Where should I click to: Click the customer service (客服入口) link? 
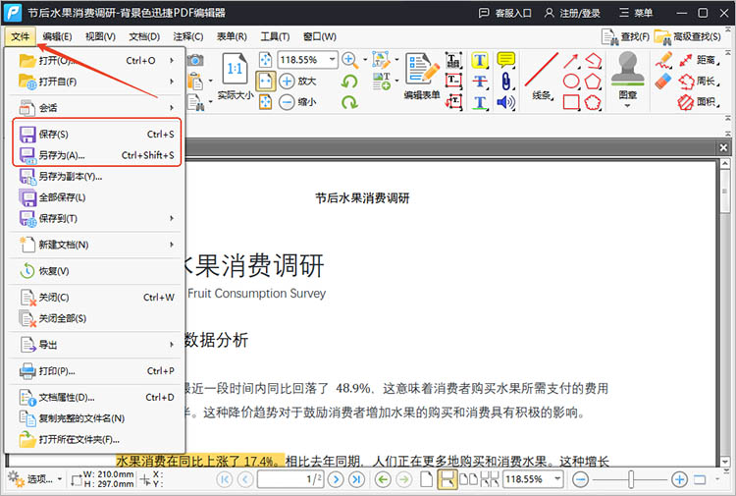click(x=504, y=13)
